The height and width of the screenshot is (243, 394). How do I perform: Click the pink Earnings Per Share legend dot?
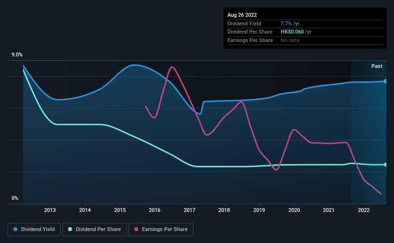coord(136,229)
